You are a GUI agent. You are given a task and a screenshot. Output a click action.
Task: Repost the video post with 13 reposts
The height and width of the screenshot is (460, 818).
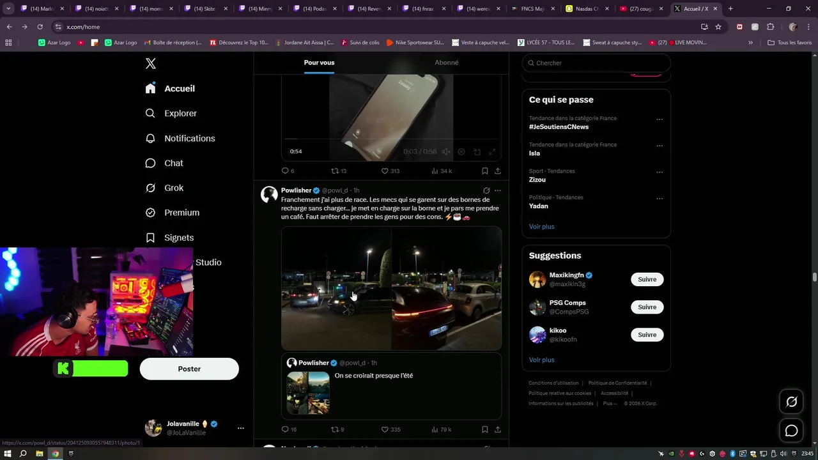[338, 171]
